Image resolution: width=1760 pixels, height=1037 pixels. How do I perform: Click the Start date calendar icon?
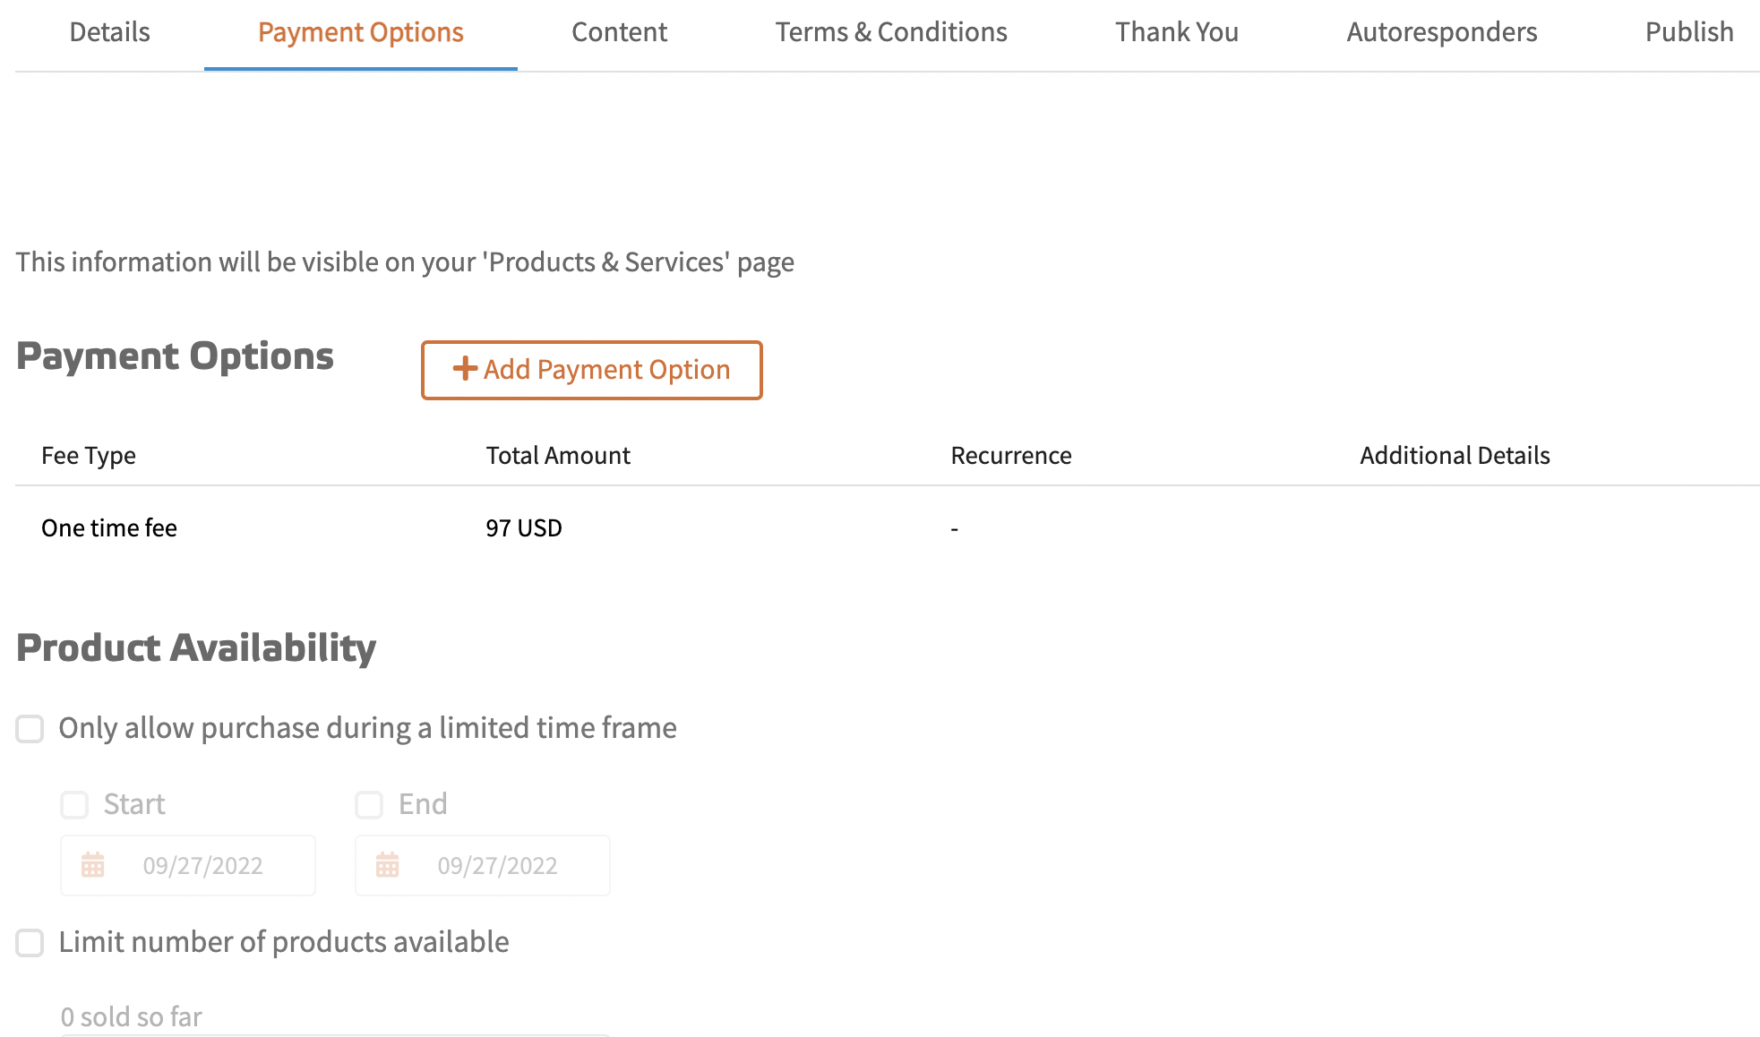point(93,865)
